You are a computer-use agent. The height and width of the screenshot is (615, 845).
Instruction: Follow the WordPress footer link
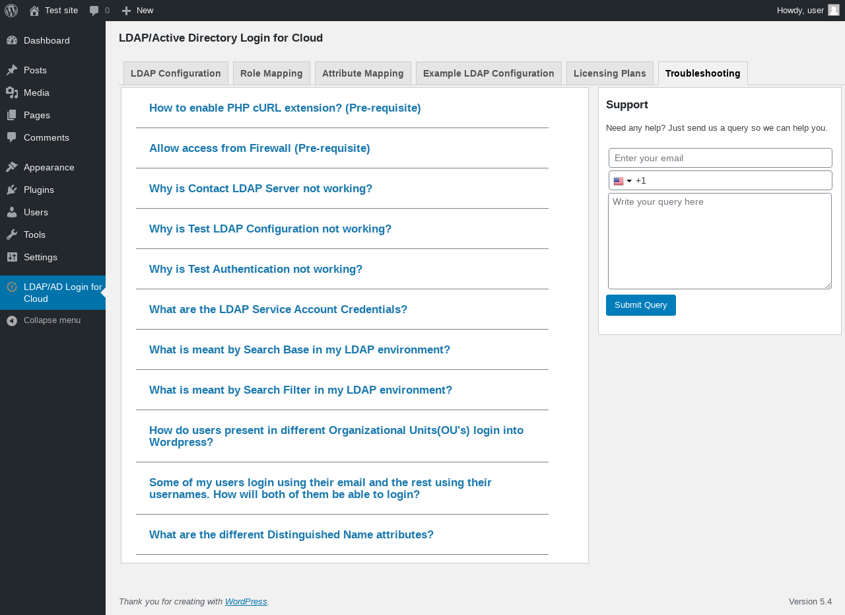(x=246, y=601)
